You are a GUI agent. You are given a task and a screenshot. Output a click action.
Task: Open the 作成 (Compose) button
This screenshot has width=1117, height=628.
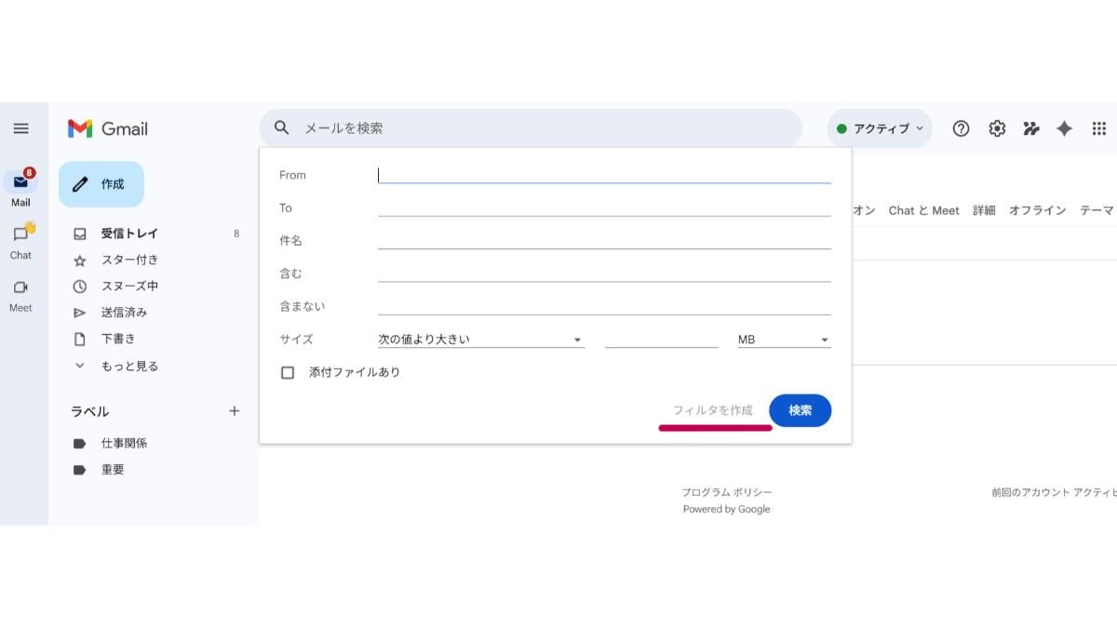(101, 183)
